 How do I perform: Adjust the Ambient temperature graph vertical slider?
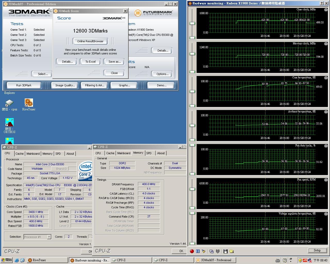tap(192, 126)
